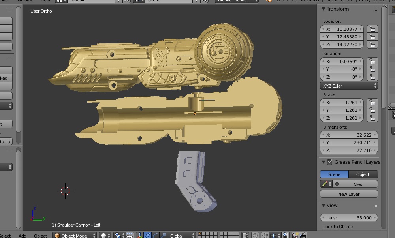This screenshot has height=238, width=395.
Task: Render OpenGL image with camera icon
Action: 295,236
